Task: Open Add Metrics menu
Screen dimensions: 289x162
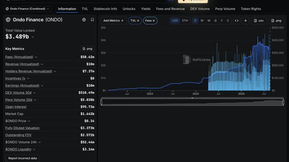Action: coord(113,21)
